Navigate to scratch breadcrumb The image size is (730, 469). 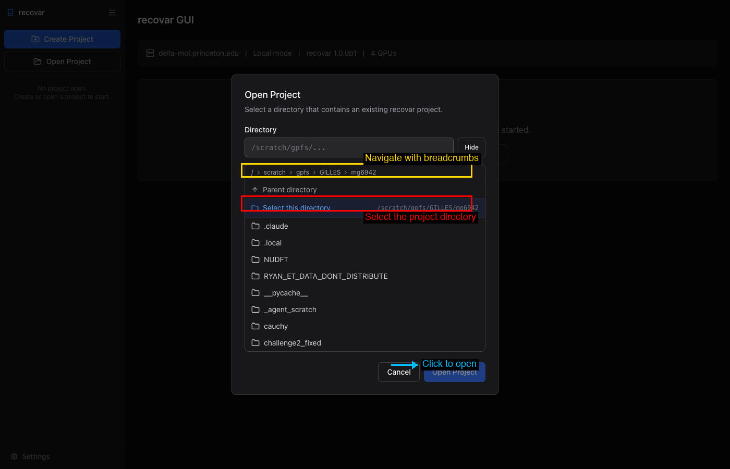tap(274, 172)
